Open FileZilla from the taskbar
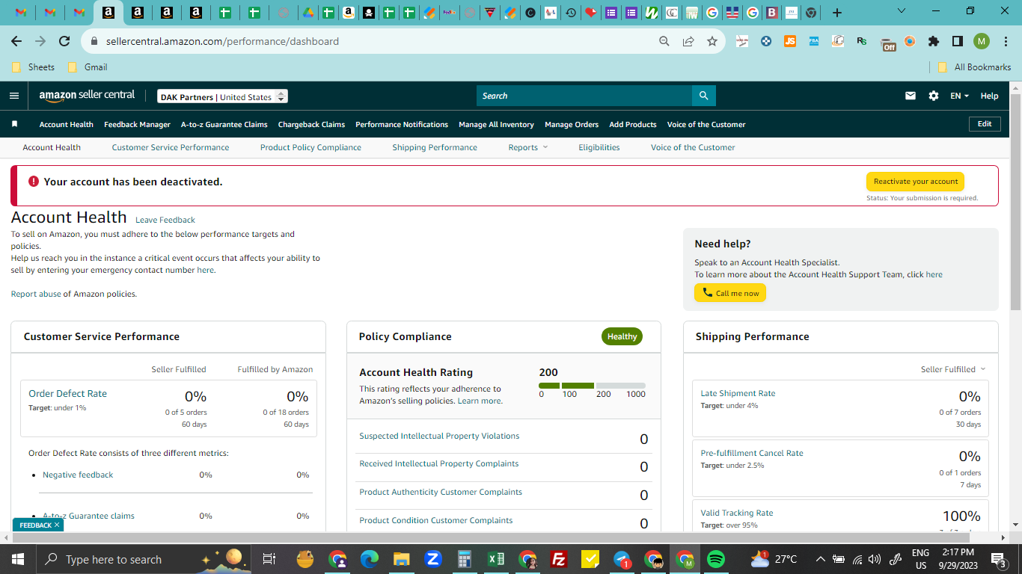1022x574 pixels. 557,559
